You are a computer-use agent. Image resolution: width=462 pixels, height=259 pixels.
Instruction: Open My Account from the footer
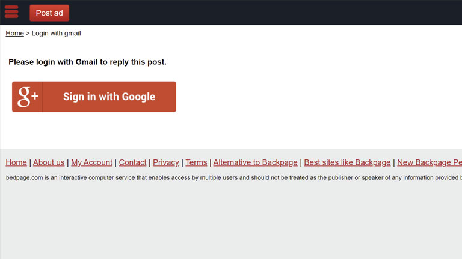[91, 162]
